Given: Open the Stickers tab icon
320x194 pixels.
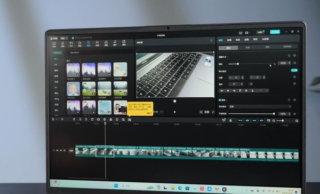Looking at the screenshot, I should tap(79, 44).
